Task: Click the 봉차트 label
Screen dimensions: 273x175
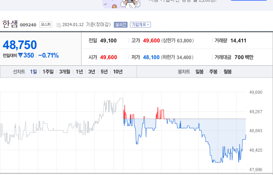Action: click(184, 72)
